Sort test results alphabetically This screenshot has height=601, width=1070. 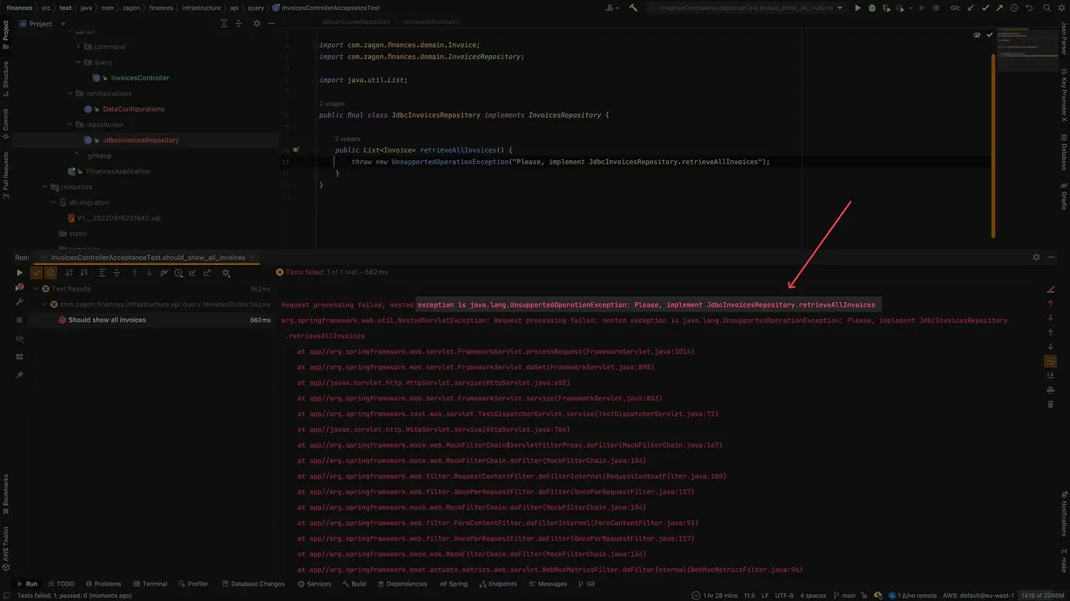pos(69,273)
